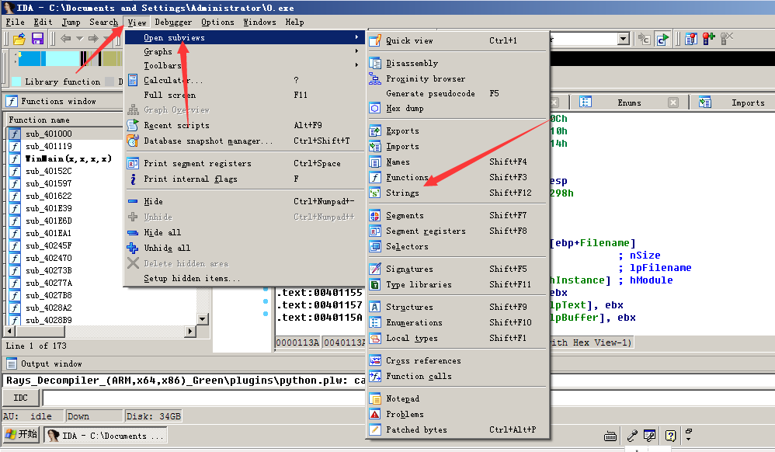Select Print segment registers entry
Screen dimensions: 775x452
[x=245, y=164]
